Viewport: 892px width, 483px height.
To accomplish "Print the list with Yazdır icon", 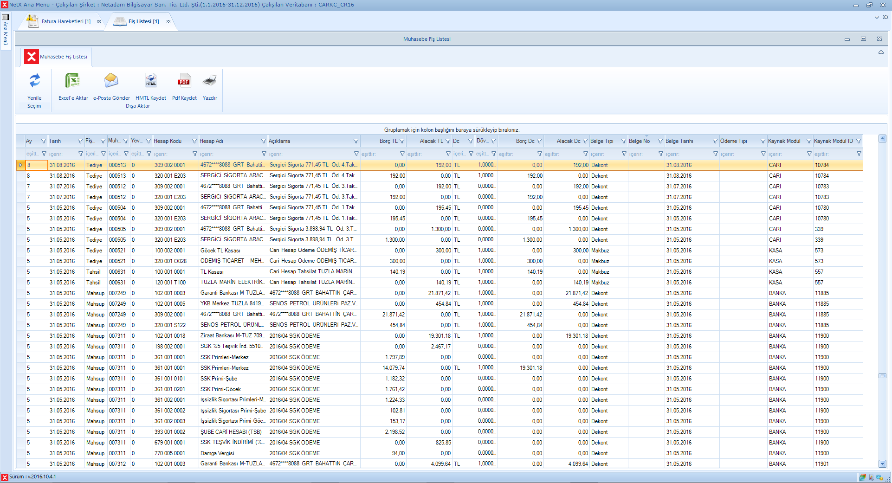I will (x=210, y=81).
